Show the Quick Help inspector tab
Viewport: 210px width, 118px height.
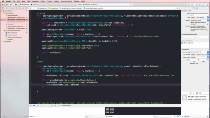[x=197, y=8]
